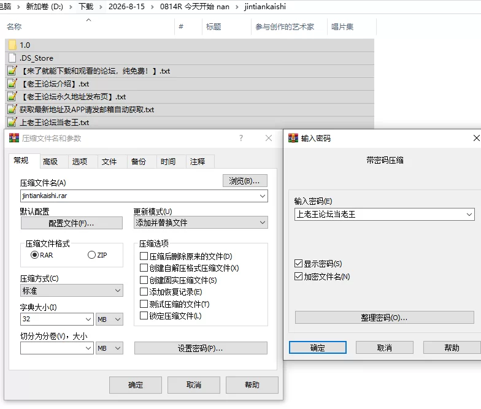Open the password history dropdown
Image resolution: width=481 pixels, height=409 pixels.
click(469, 215)
